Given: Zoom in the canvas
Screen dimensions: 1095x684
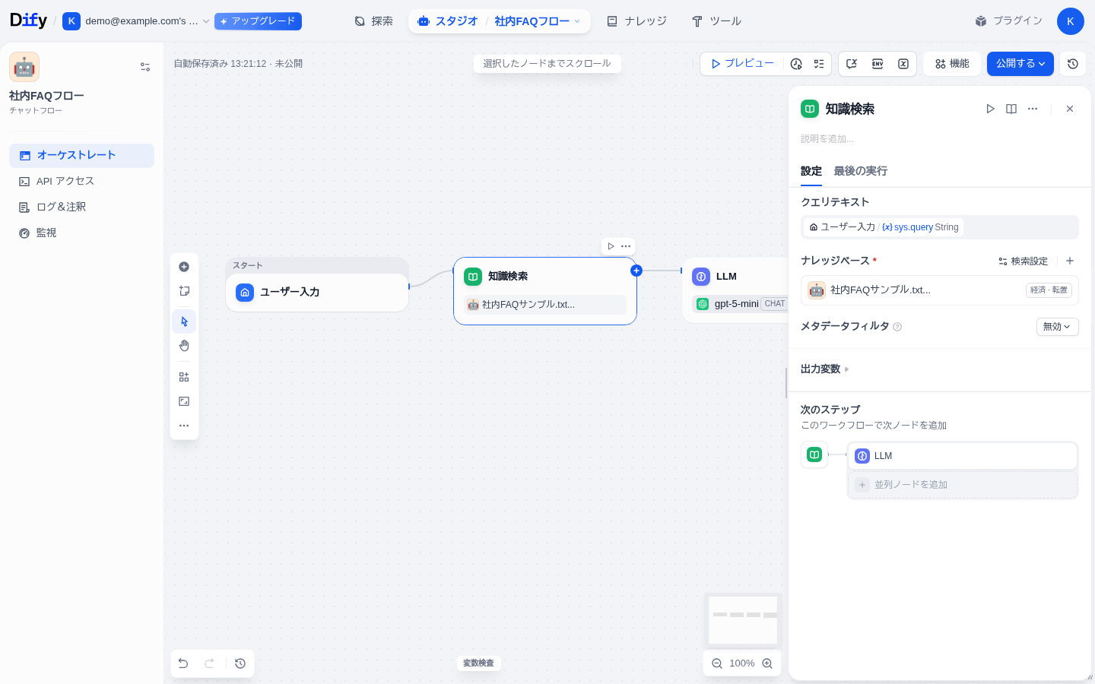Looking at the screenshot, I should pyautogui.click(x=767, y=663).
